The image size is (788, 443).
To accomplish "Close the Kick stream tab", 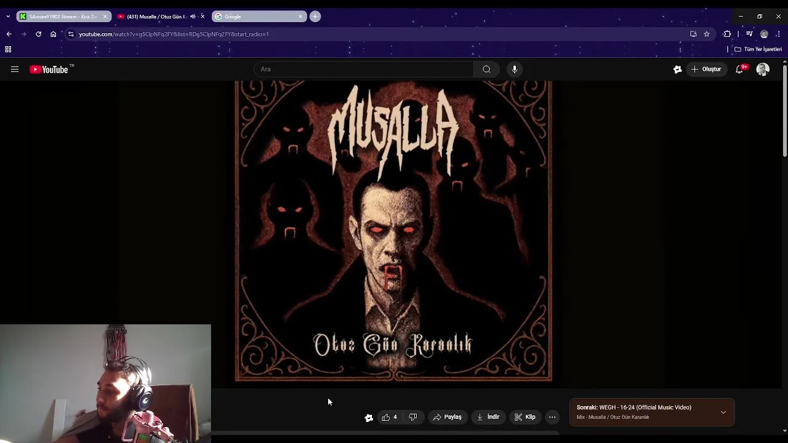I will coord(105,17).
